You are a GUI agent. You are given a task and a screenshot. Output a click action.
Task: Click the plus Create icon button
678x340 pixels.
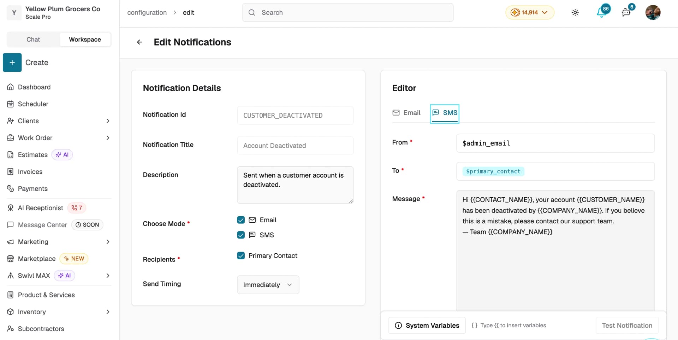click(12, 62)
